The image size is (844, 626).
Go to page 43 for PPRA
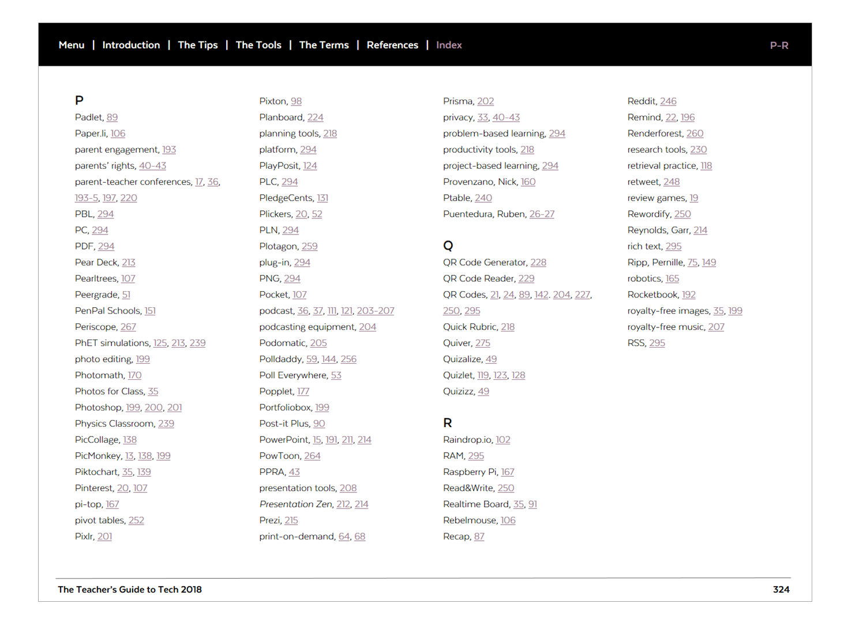click(x=294, y=472)
